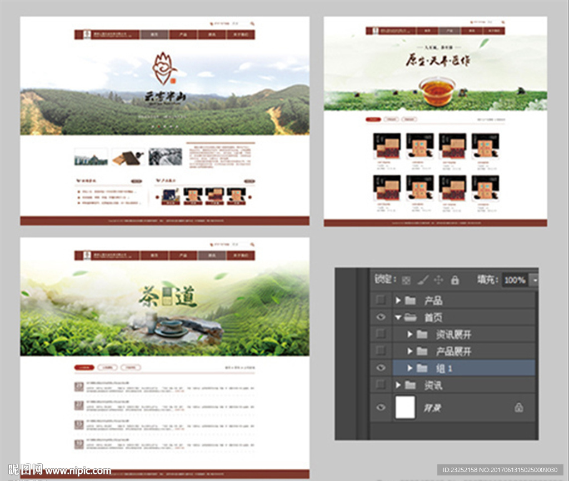Screen dimensions: 569x481
Task: Collapse the 首页 layer group
Action: [x=398, y=317]
